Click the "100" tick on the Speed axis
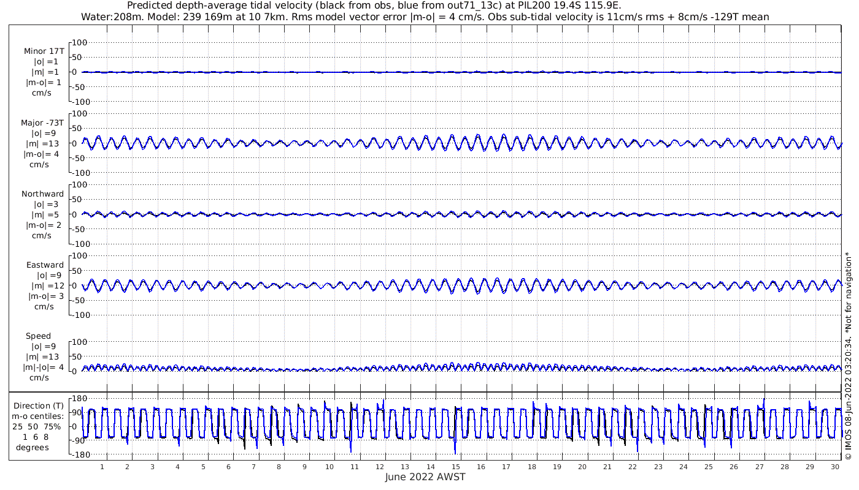The height and width of the screenshot is (490, 859). pyautogui.click(x=81, y=342)
